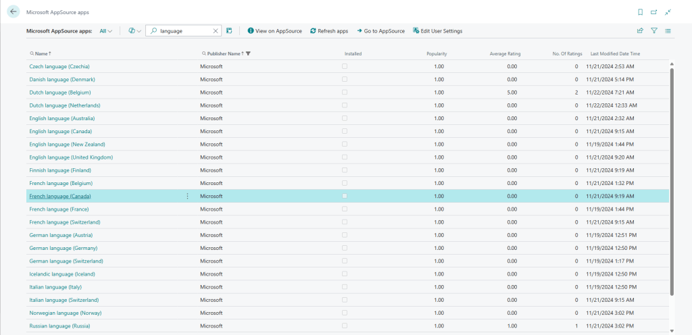The height and width of the screenshot is (335, 692).
Task: Open the Last Modified Date Time header
Action: (615, 54)
